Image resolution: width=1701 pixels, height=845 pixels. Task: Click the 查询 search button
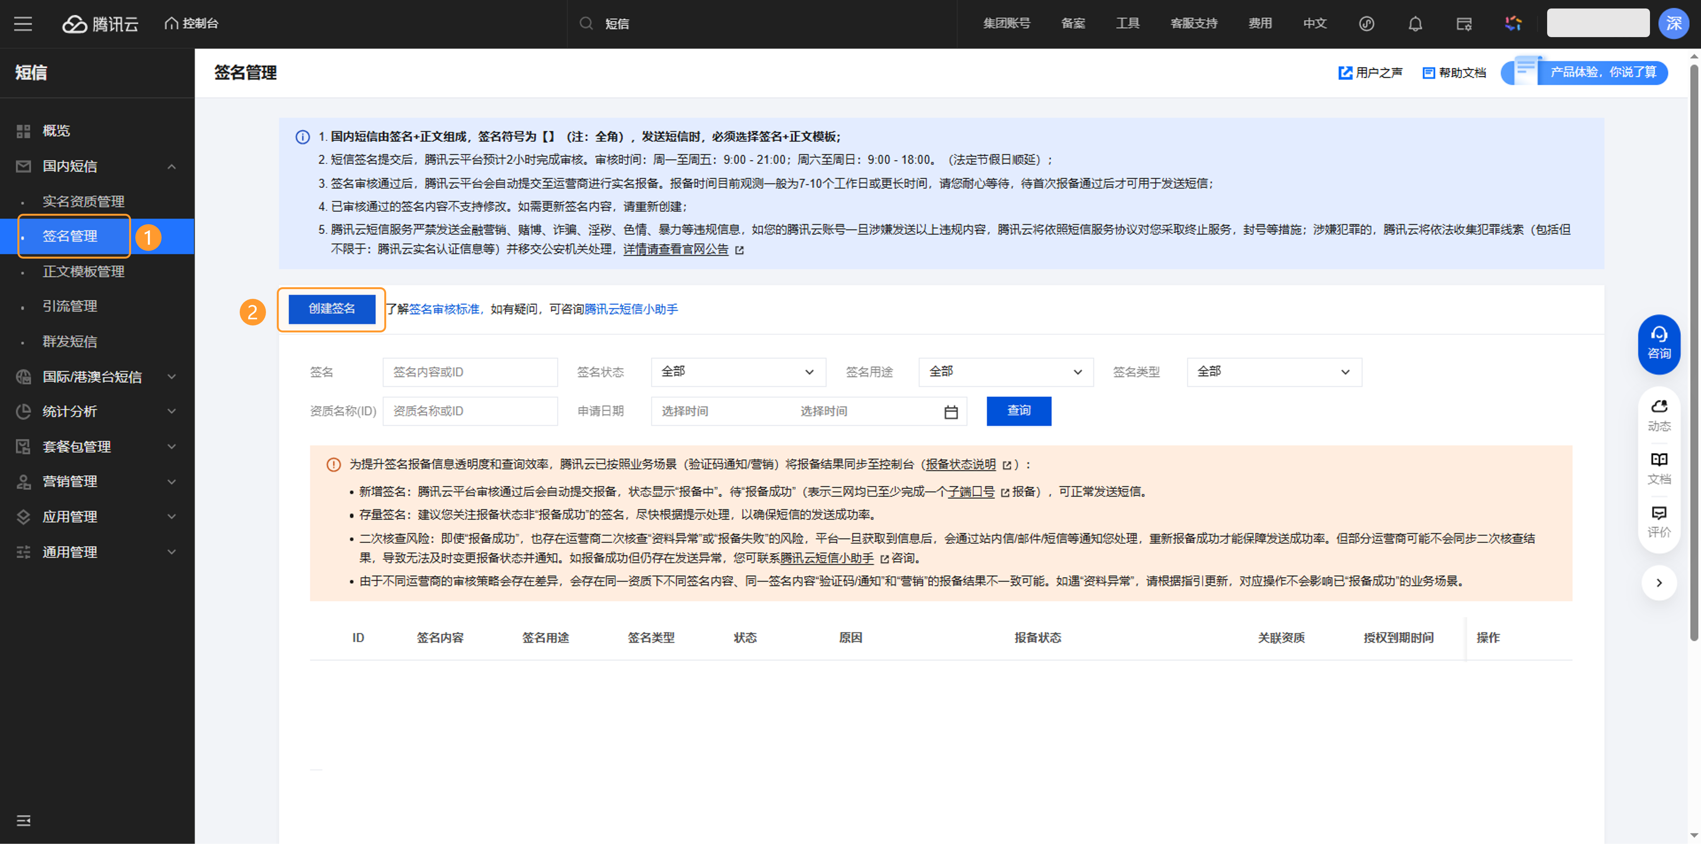point(1018,411)
